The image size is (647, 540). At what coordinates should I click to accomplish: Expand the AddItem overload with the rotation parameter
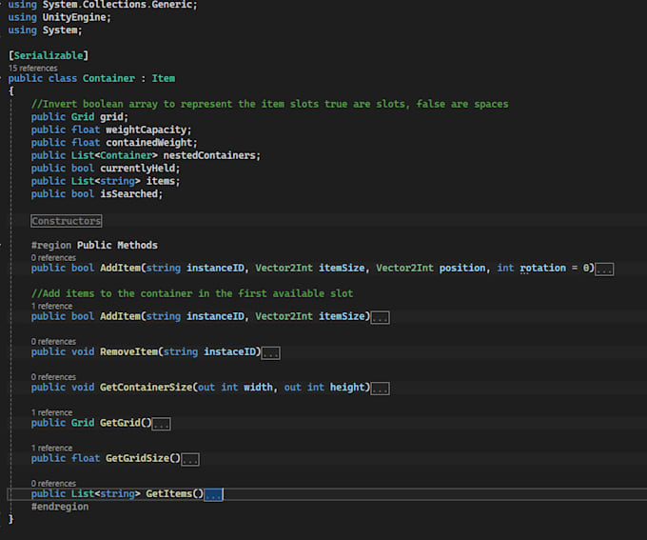604,269
